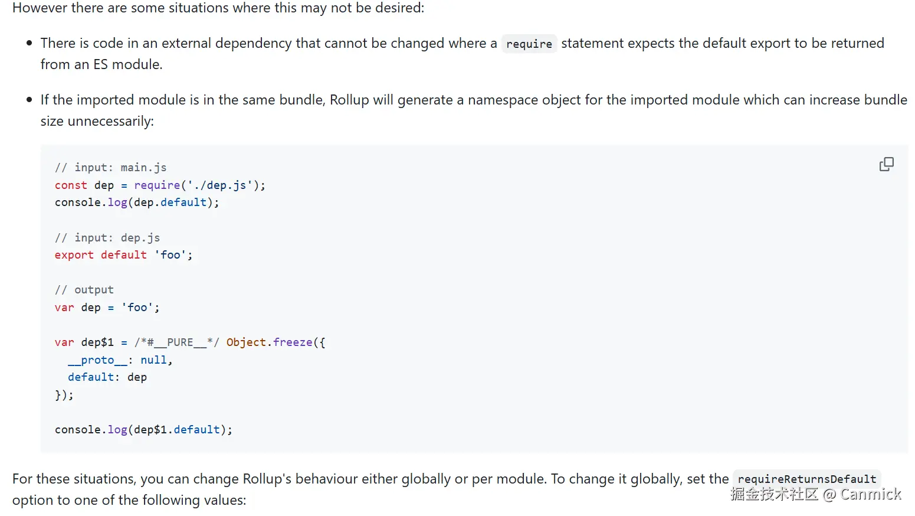Click the 'default: dep' code line
The height and width of the screenshot is (516, 915).
[x=107, y=377]
